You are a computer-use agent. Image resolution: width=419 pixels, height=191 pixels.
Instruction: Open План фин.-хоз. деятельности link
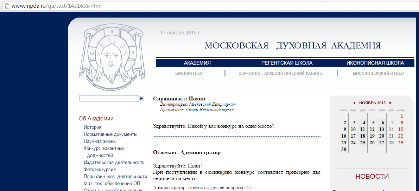tap(115, 177)
